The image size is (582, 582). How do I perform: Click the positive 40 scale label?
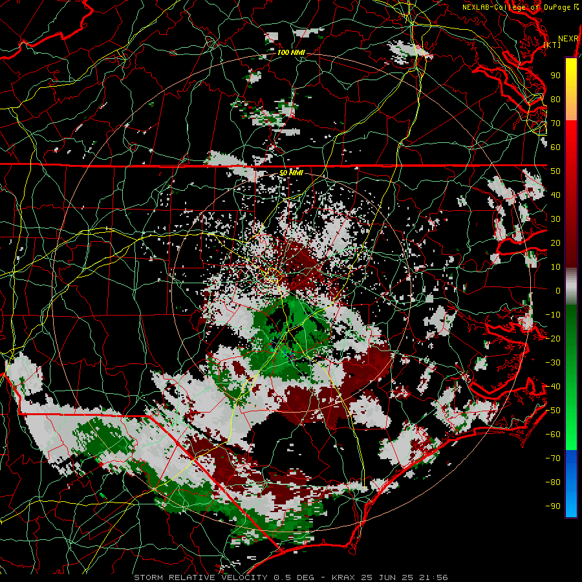click(555, 195)
